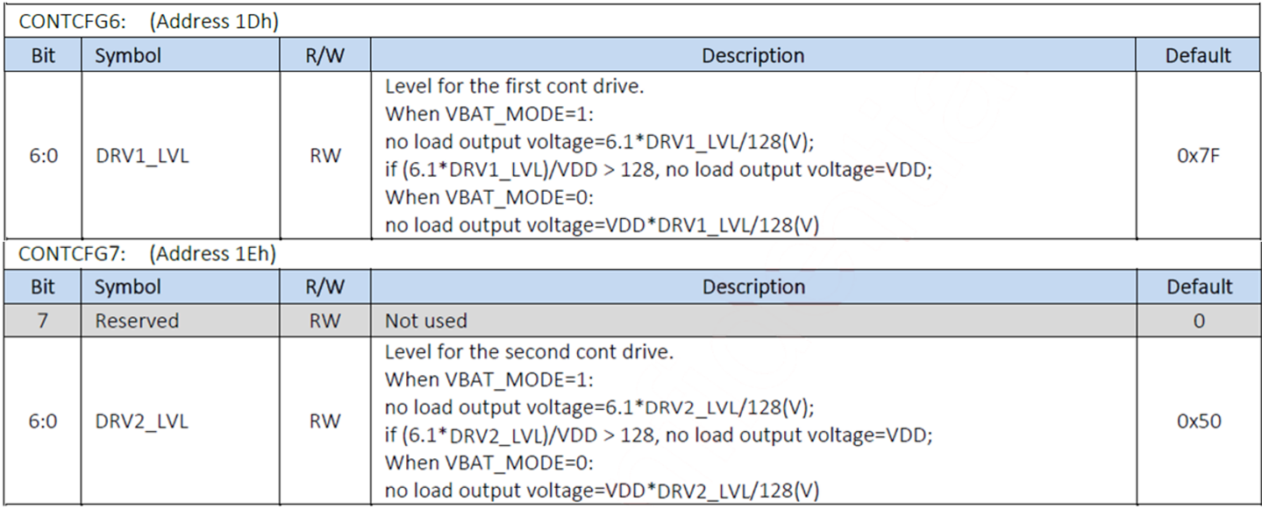This screenshot has width=1262, height=509.
Task: Click the Default header in CONTCFG6 table
Action: 1199,55
